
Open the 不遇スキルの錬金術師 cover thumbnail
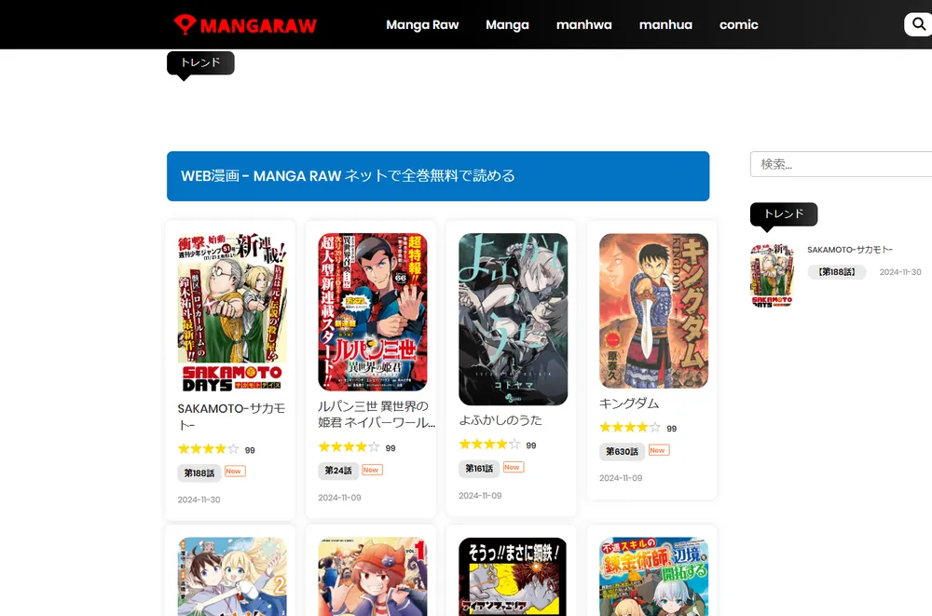[654, 577]
